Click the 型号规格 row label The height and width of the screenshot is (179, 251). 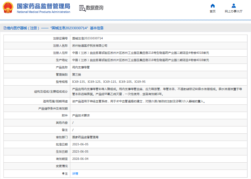pyautogui.click(x=62, y=82)
